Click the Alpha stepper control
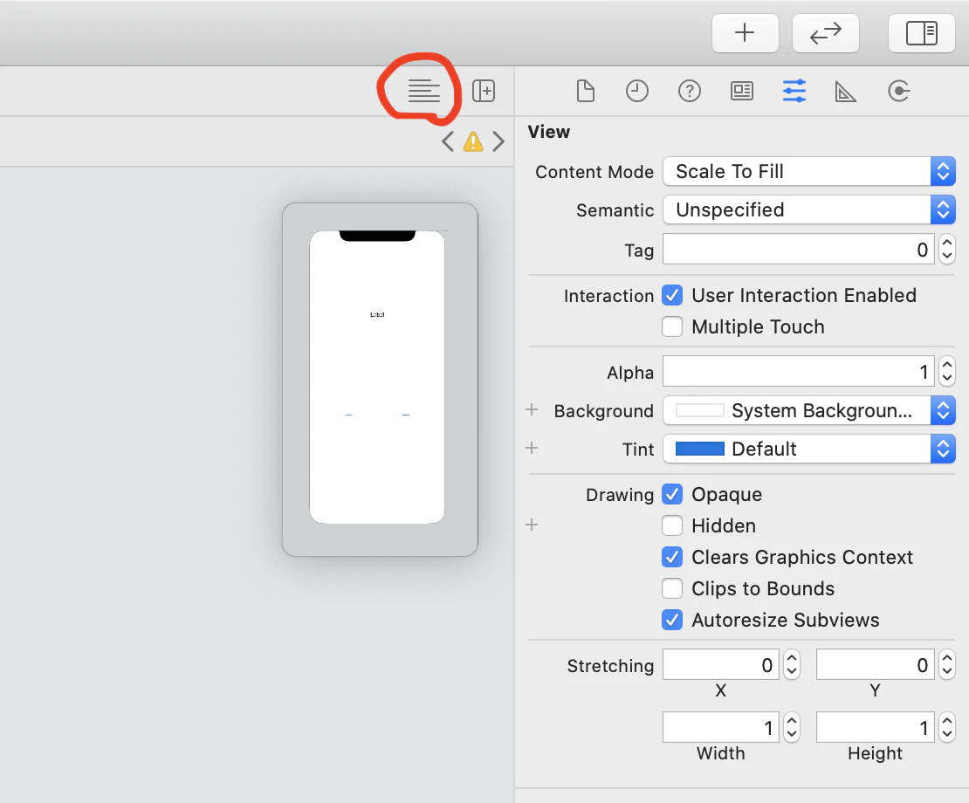 [947, 371]
